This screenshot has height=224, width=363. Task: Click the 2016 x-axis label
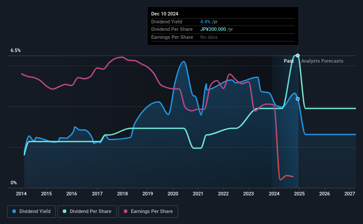(72, 194)
